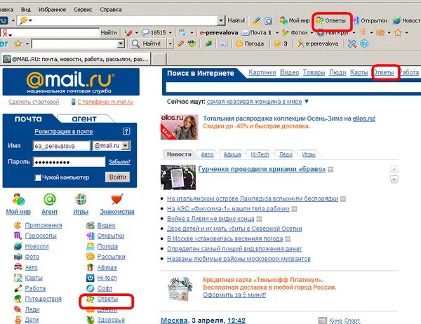Open dropdown arrow next to Найти! magnifier button
The height and width of the screenshot is (324, 421).
(170, 43)
